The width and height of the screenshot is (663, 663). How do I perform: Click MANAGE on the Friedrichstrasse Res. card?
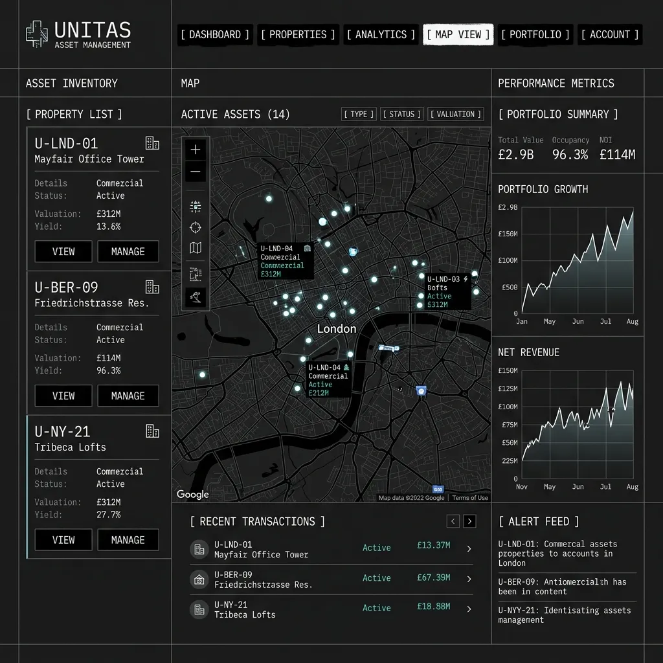pos(128,396)
